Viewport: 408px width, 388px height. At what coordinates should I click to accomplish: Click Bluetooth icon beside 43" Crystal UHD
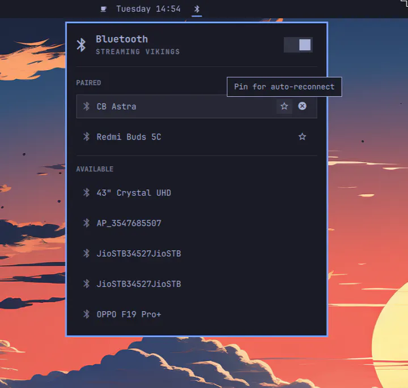(x=86, y=193)
